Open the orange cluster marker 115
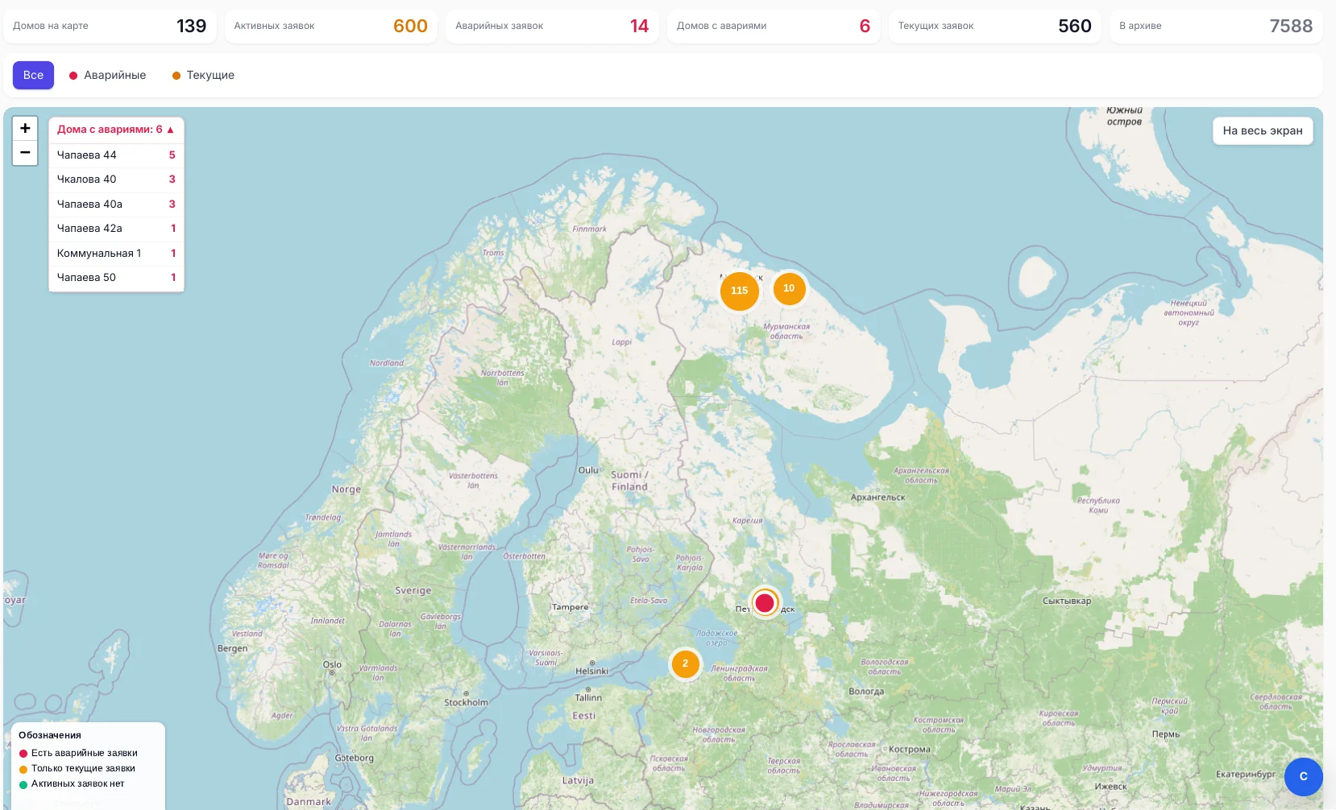 [740, 291]
